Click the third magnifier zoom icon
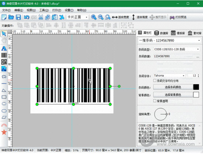 [x=108, y=17]
